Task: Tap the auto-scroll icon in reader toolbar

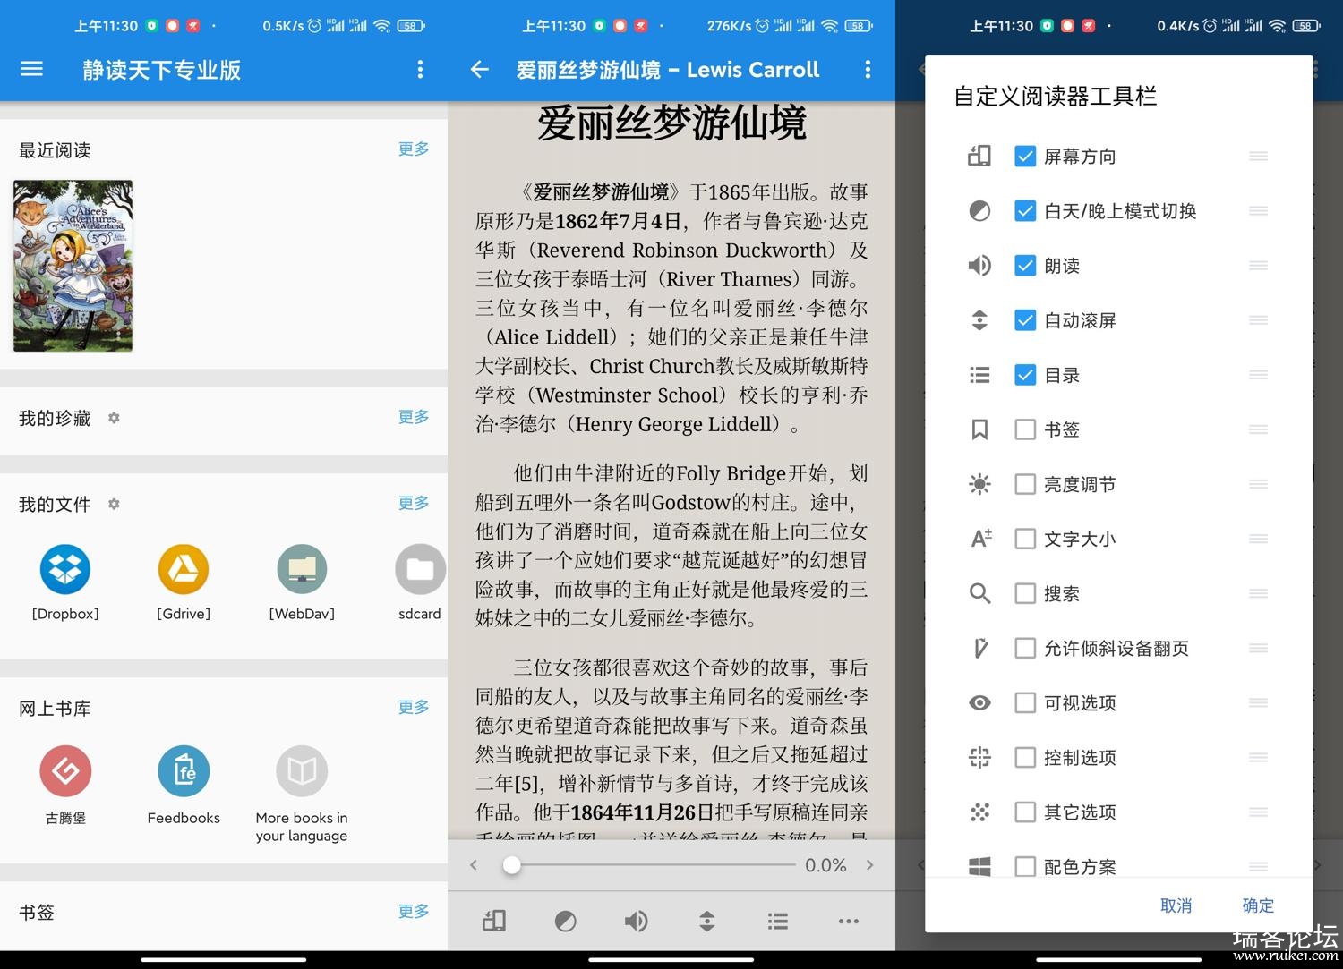Action: click(706, 921)
